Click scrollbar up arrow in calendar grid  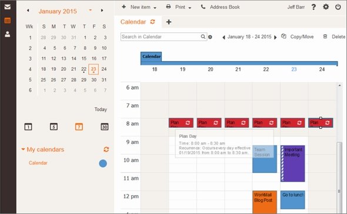[x=339, y=85]
